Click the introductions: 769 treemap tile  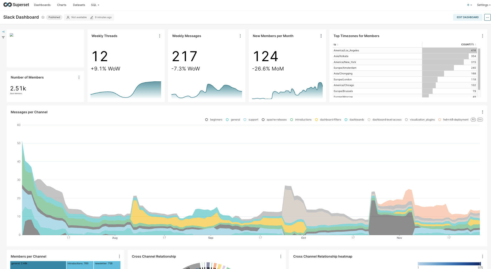tap(80, 265)
